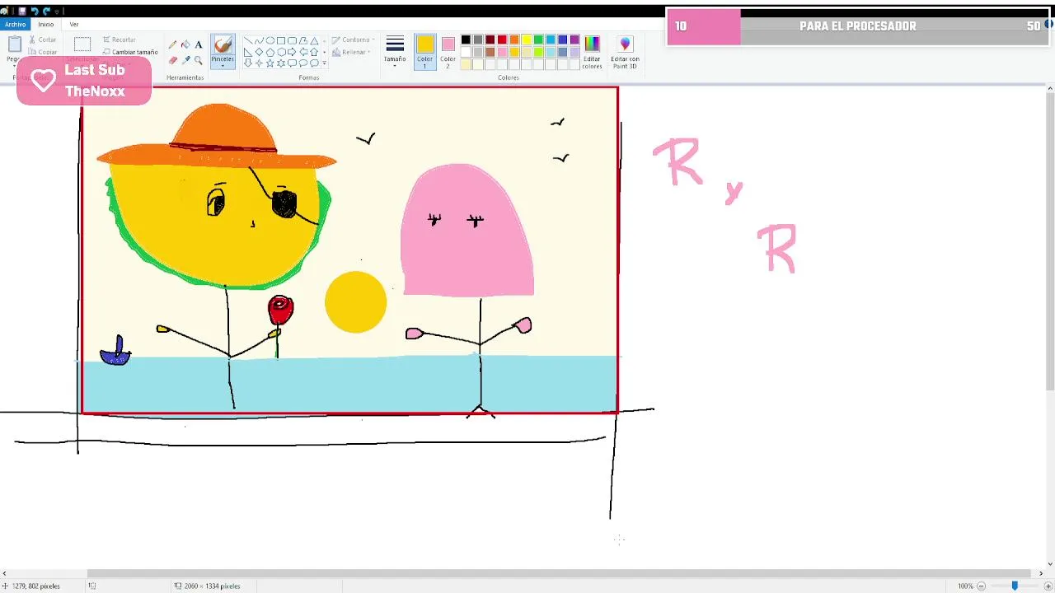Screen dimensions: 1055x593
Task: Select the Eraser tool
Action: pyautogui.click(x=173, y=60)
